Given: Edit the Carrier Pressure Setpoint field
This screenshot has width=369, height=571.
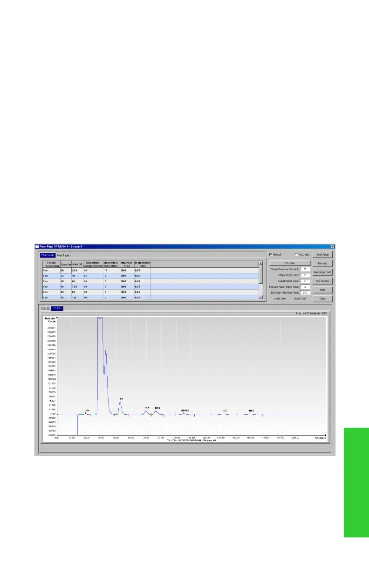Looking at the screenshot, I should (305, 269).
